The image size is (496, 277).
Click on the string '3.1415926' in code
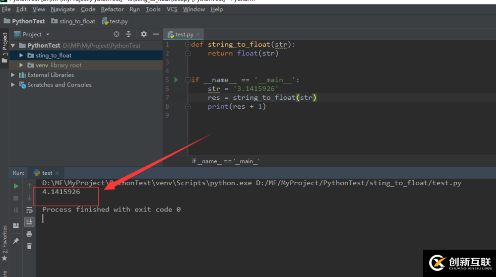point(255,89)
